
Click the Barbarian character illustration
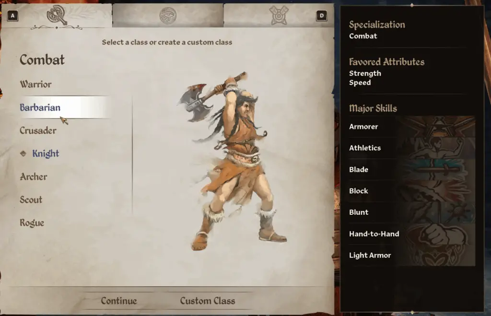tap(234, 160)
